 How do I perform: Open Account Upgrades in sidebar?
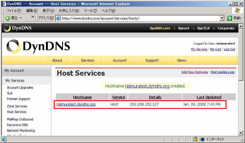tap(20, 88)
